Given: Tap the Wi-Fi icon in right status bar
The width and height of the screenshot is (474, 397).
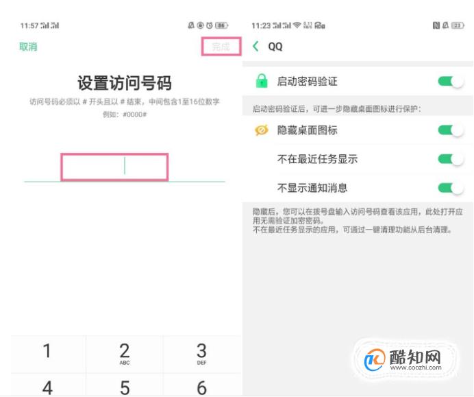Looking at the screenshot, I should [297, 25].
